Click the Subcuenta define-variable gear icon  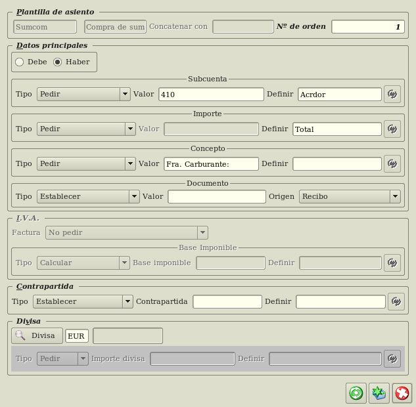392,94
